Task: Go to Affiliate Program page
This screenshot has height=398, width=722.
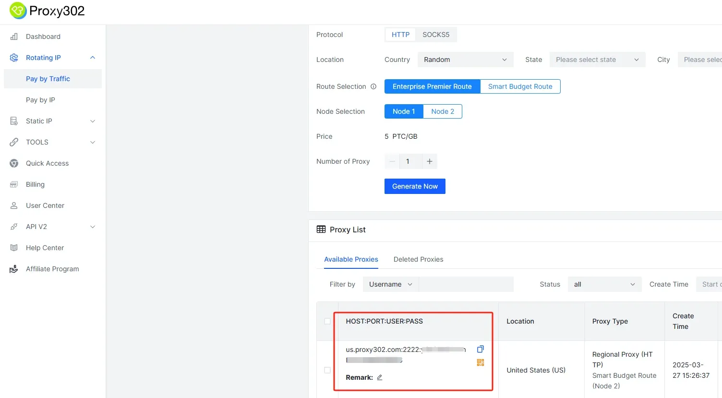Action: click(x=52, y=269)
